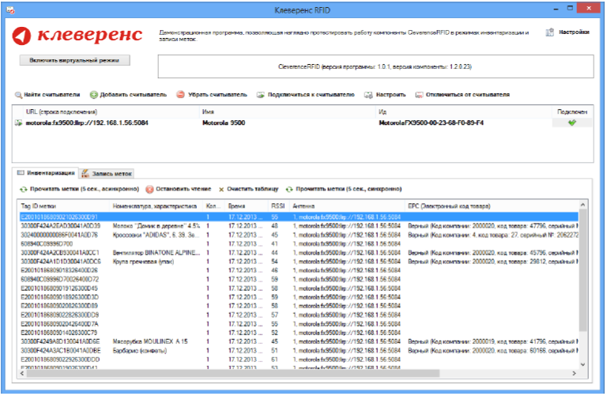Click the table scroll up arrow
Viewport: 607px width, 396px height.
click(583, 205)
